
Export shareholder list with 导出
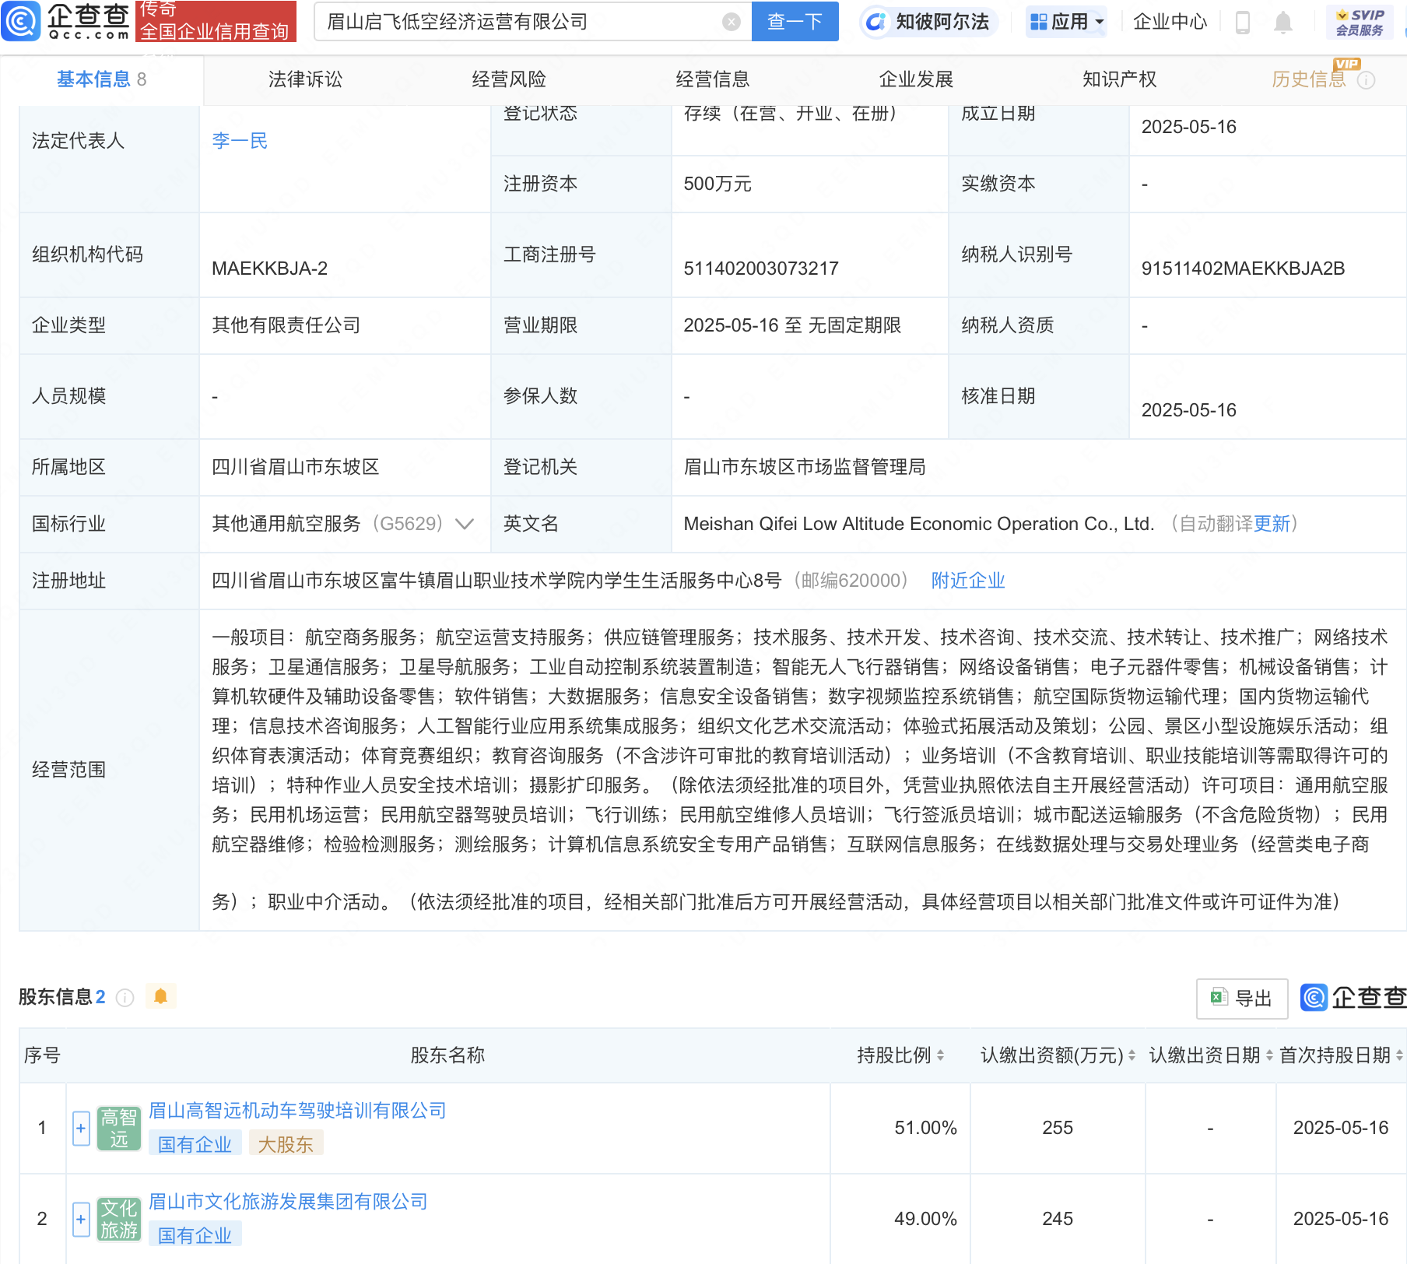(1241, 999)
